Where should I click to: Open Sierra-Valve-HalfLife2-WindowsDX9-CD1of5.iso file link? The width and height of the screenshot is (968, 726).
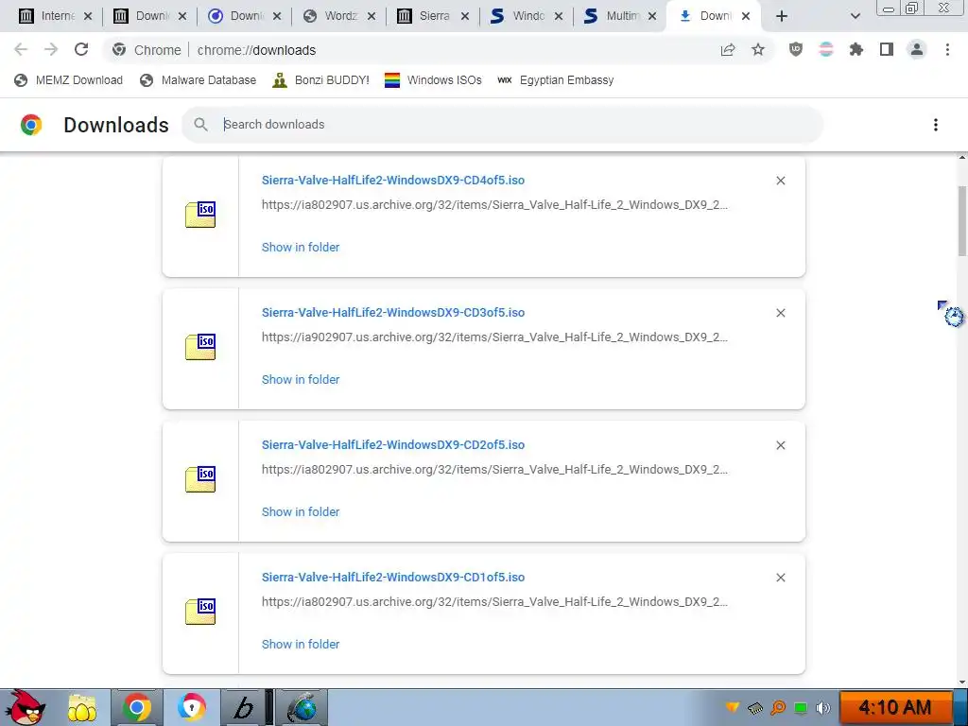[x=393, y=578]
